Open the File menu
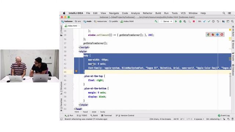This screenshot has width=235, height=132. point(88,13)
